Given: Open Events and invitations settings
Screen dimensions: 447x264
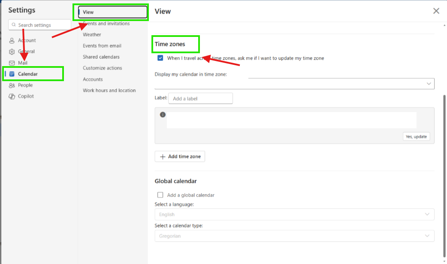Looking at the screenshot, I should [x=106, y=24].
